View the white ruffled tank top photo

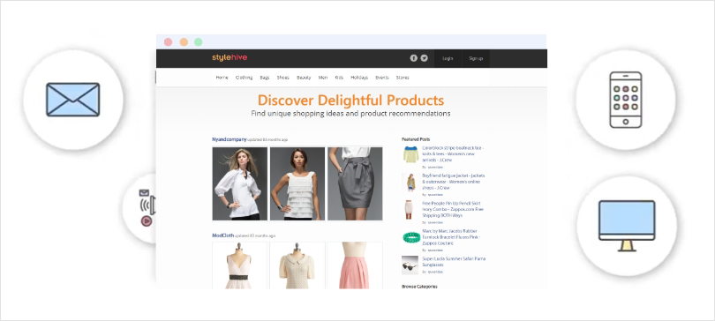(x=297, y=183)
